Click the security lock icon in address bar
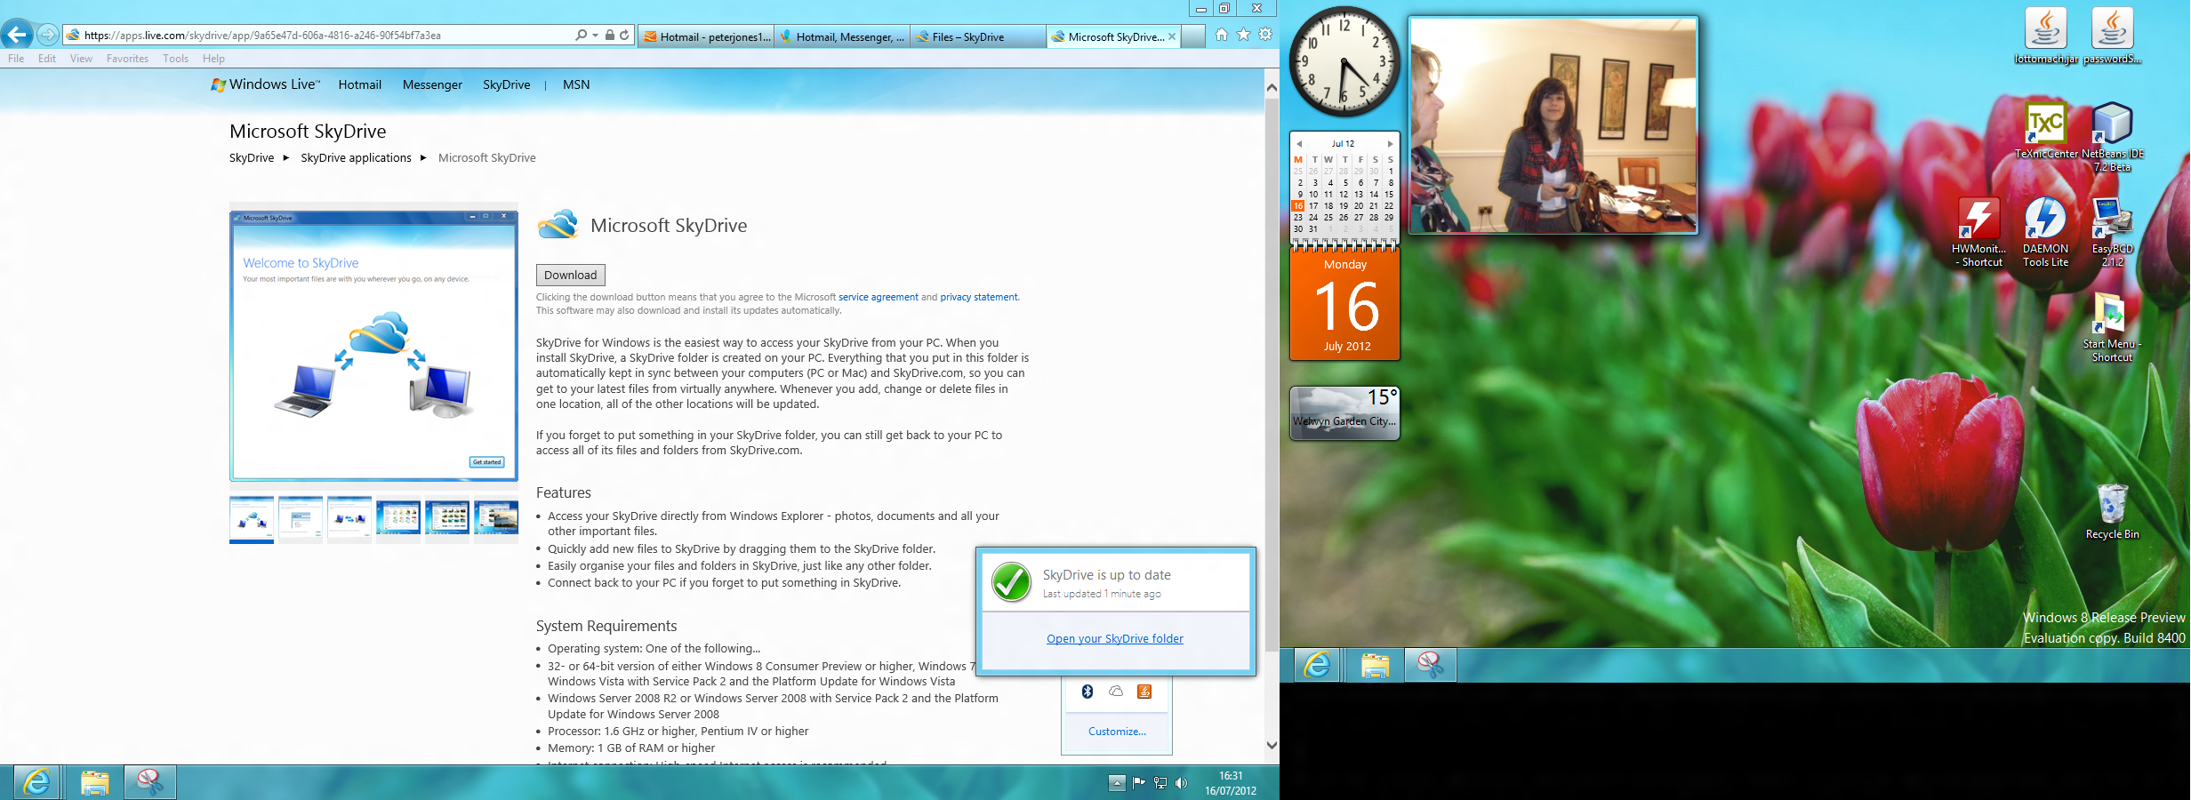The width and height of the screenshot is (2191, 800). [609, 36]
